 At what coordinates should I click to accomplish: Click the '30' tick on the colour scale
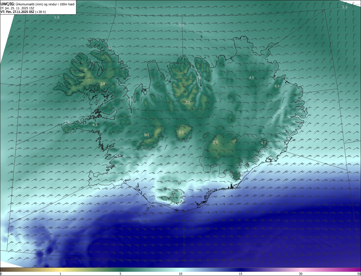[x=301, y=274]
